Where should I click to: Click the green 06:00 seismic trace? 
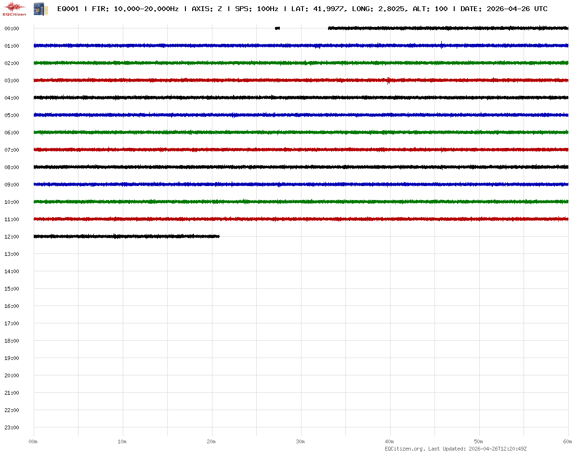289,132
